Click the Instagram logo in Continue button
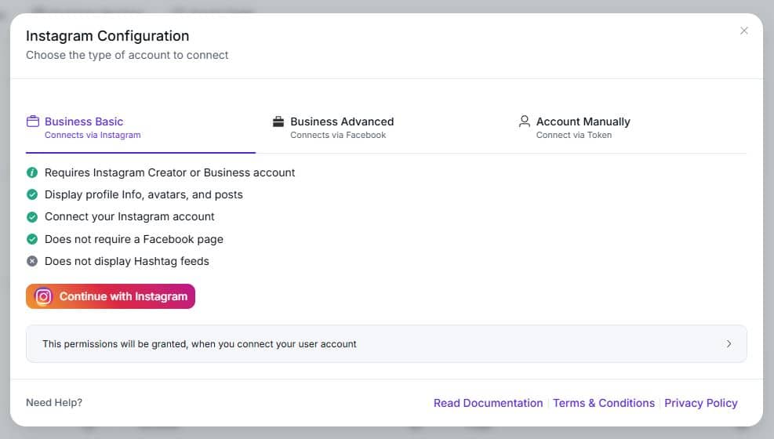774x439 pixels. [x=43, y=296]
